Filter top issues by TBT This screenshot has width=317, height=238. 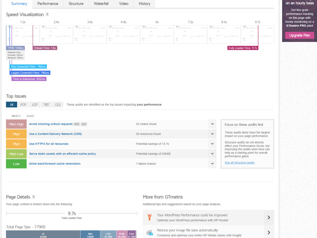[x=46, y=105]
